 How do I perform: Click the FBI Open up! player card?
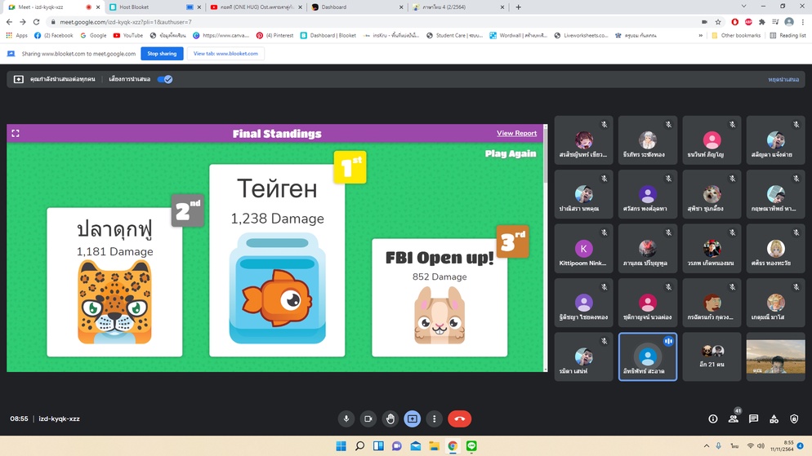click(439, 298)
